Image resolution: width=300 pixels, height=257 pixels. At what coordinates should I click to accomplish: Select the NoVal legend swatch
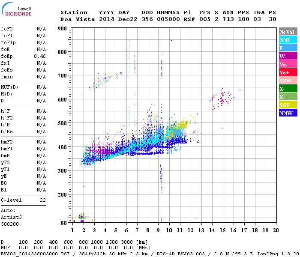288,32
